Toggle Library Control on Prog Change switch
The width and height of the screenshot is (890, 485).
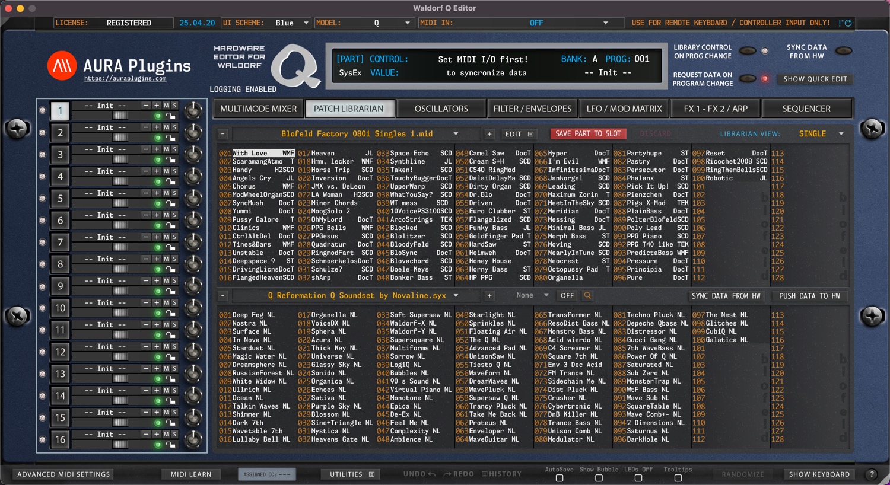point(748,51)
